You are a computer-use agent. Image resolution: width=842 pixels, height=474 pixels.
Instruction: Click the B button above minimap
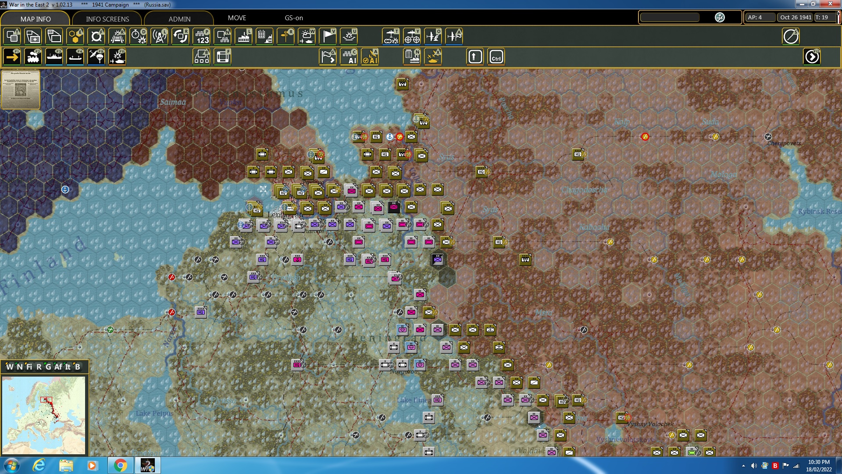(78, 367)
